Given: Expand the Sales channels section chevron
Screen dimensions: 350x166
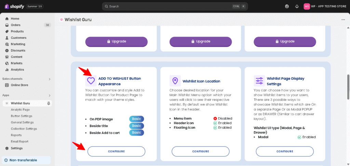Looking at the screenshot, I should coord(50,79).
